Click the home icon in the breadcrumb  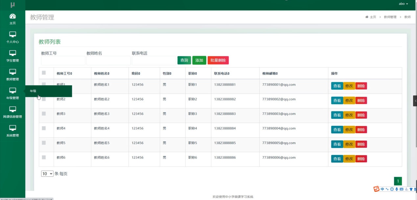point(367,17)
